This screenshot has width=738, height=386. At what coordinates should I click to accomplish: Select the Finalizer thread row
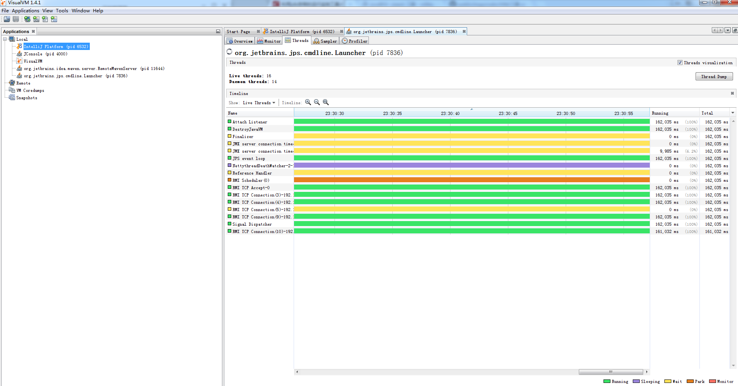pos(477,136)
